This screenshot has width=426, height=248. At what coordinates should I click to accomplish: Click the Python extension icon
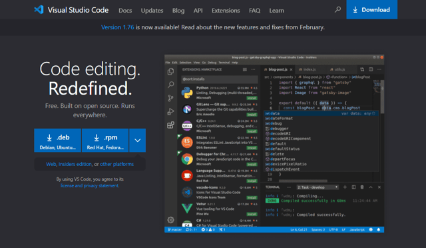click(x=187, y=93)
